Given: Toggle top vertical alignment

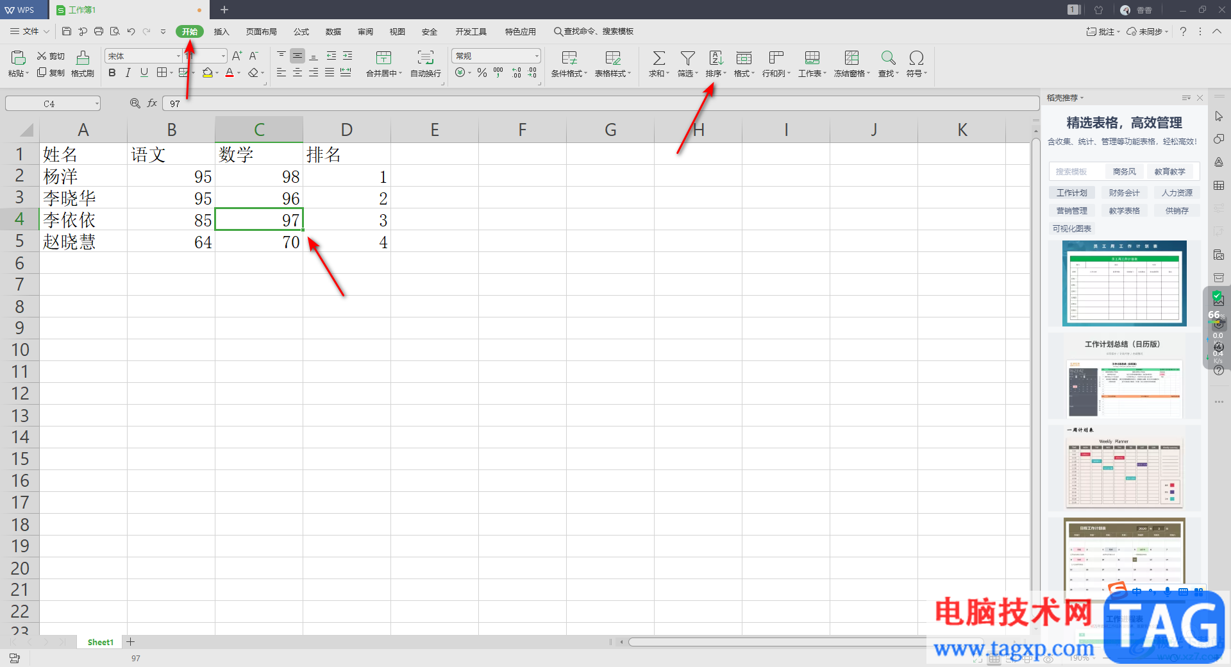Looking at the screenshot, I should click(281, 56).
